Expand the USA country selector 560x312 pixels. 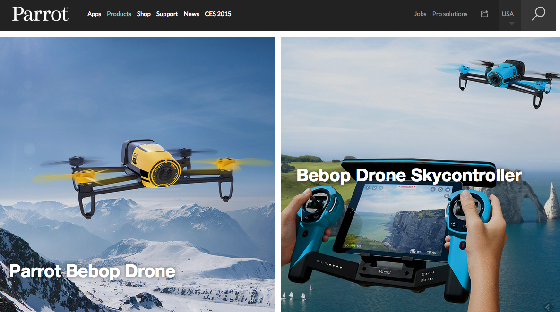(x=508, y=14)
